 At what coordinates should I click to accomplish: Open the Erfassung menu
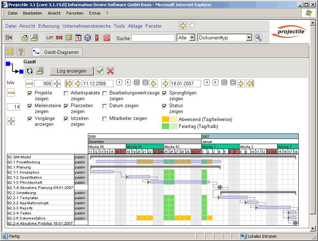(x=49, y=26)
